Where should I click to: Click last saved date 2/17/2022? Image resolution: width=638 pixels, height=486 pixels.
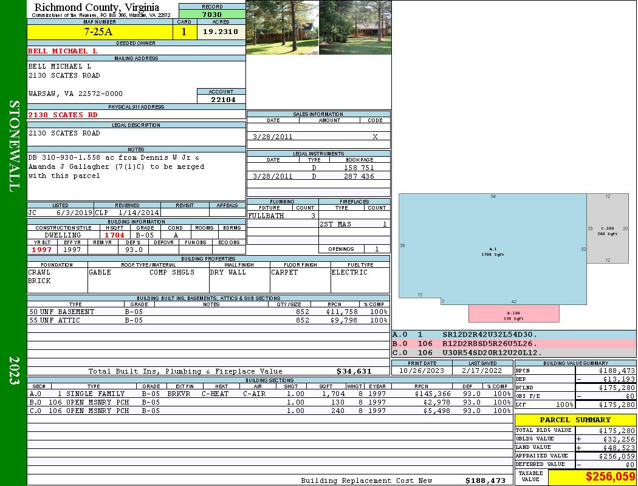[x=482, y=371]
